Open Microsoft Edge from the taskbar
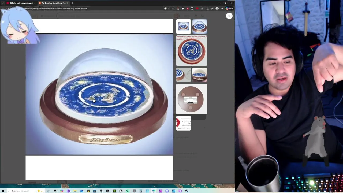Viewport: 343px width, 193px height. pos(154,191)
